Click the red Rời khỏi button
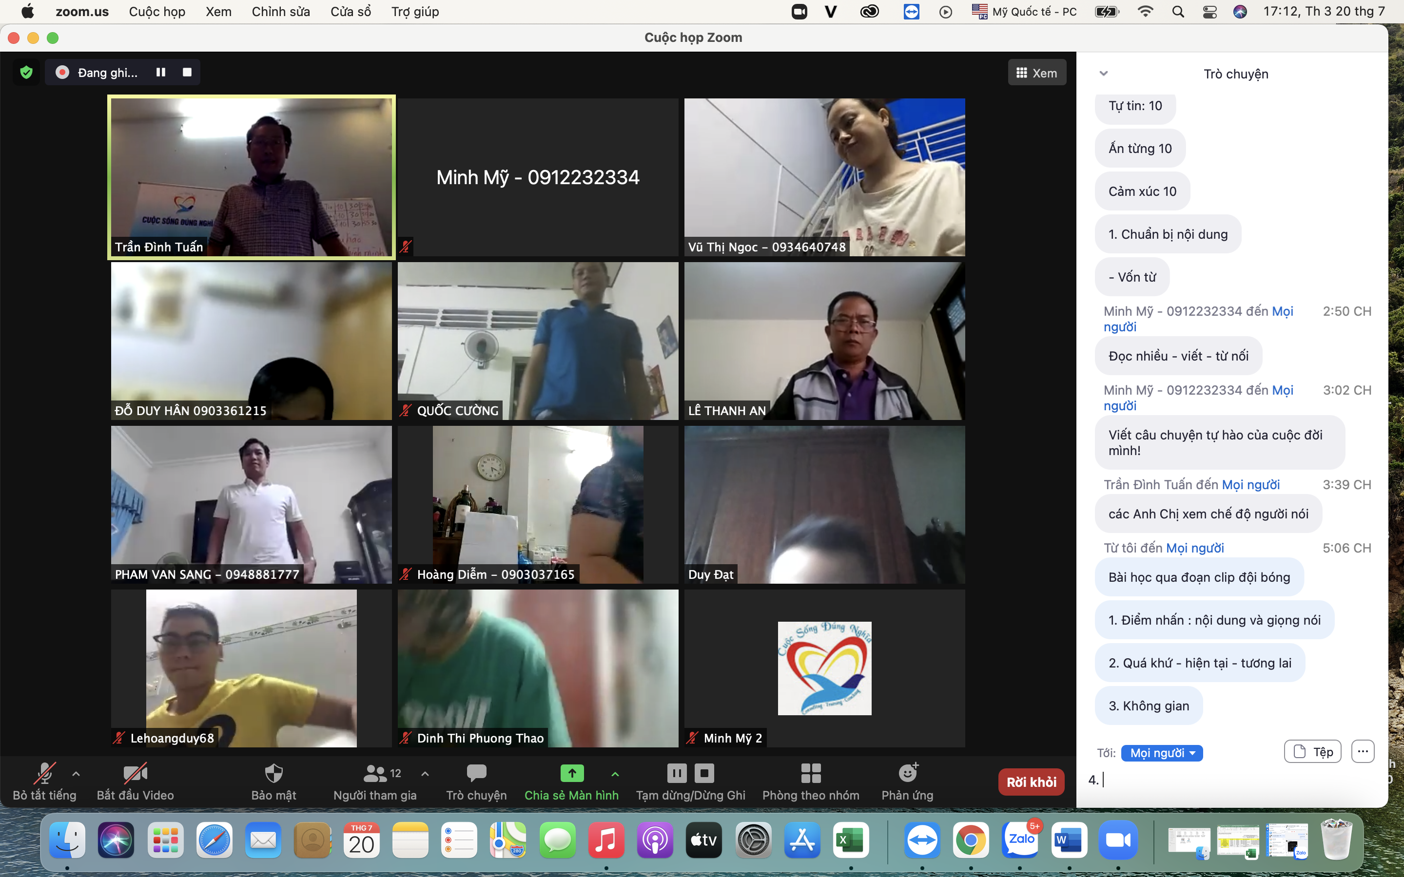This screenshot has width=1404, height=877. (1031, 782)
